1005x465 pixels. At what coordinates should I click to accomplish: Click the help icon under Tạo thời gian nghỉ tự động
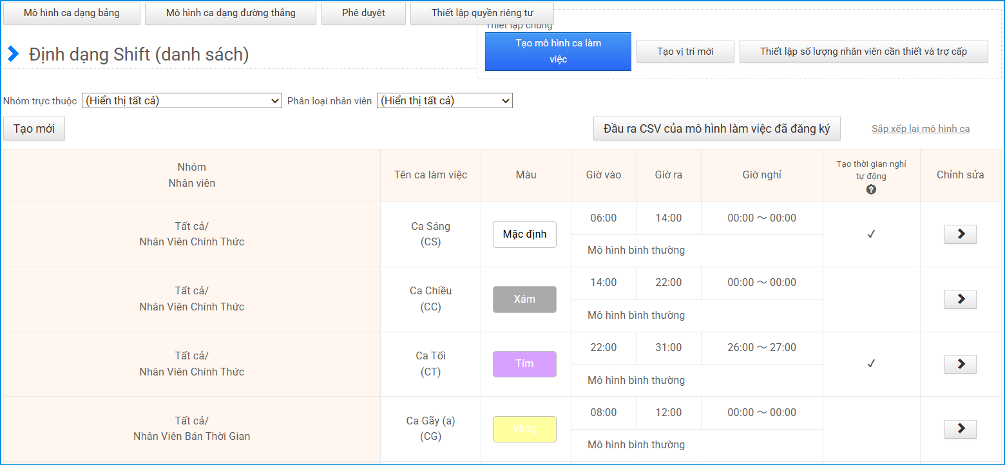tap(871, 189)
